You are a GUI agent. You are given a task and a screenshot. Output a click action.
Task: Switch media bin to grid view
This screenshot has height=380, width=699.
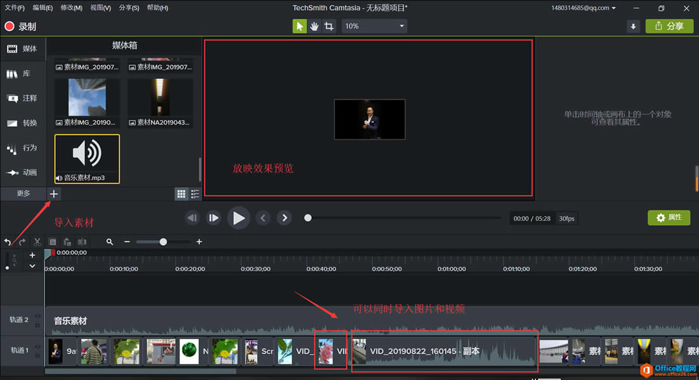(x=181, y=194)
